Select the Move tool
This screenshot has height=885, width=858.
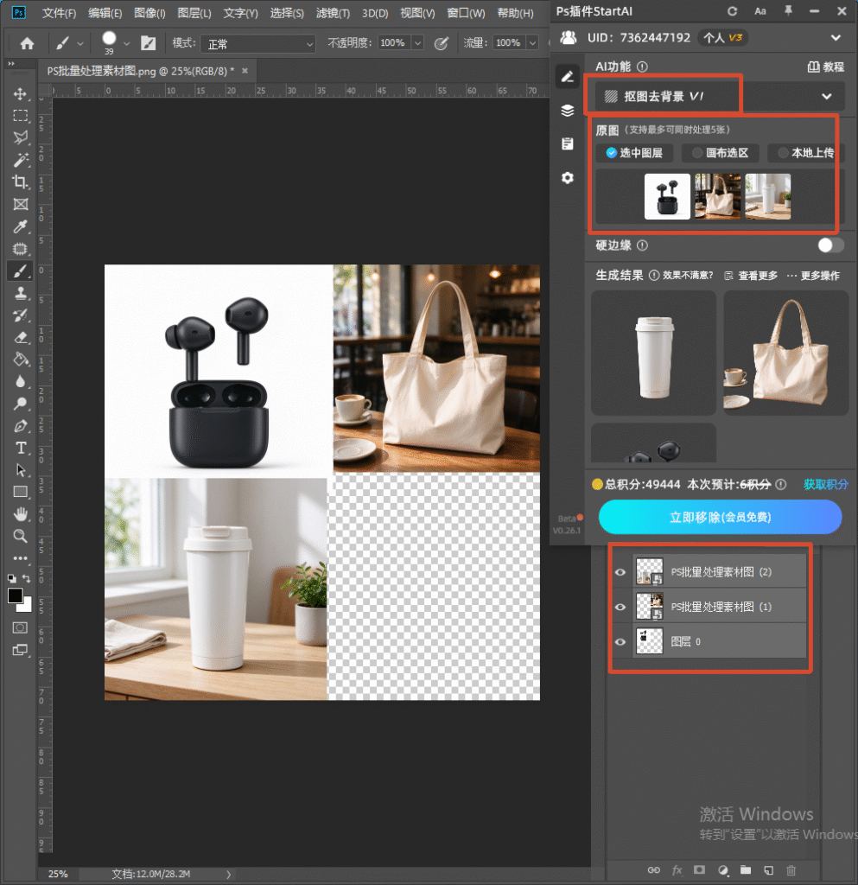point(21,93)
